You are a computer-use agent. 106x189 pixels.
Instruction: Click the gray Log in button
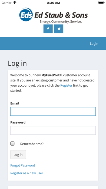[18, 155]
